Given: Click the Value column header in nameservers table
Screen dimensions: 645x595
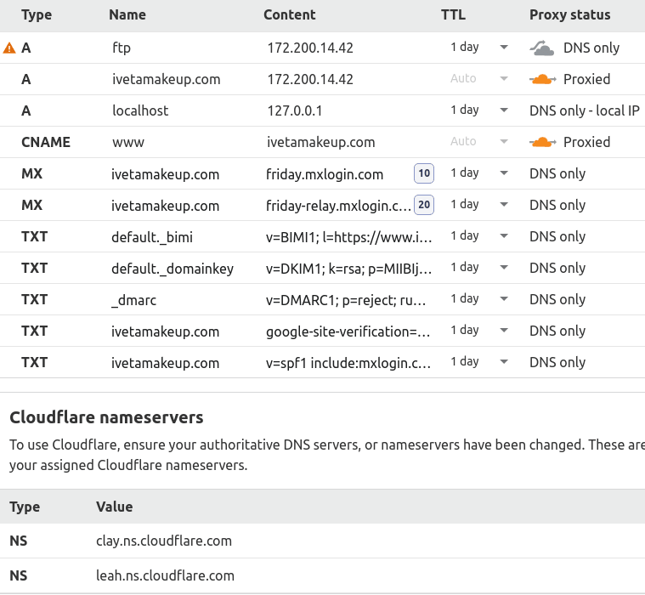Looking at the screenshot, I should 115,507.
